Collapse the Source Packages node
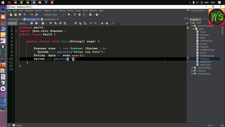The height and width of the screenshot is (127, 225). coord(192,26)
